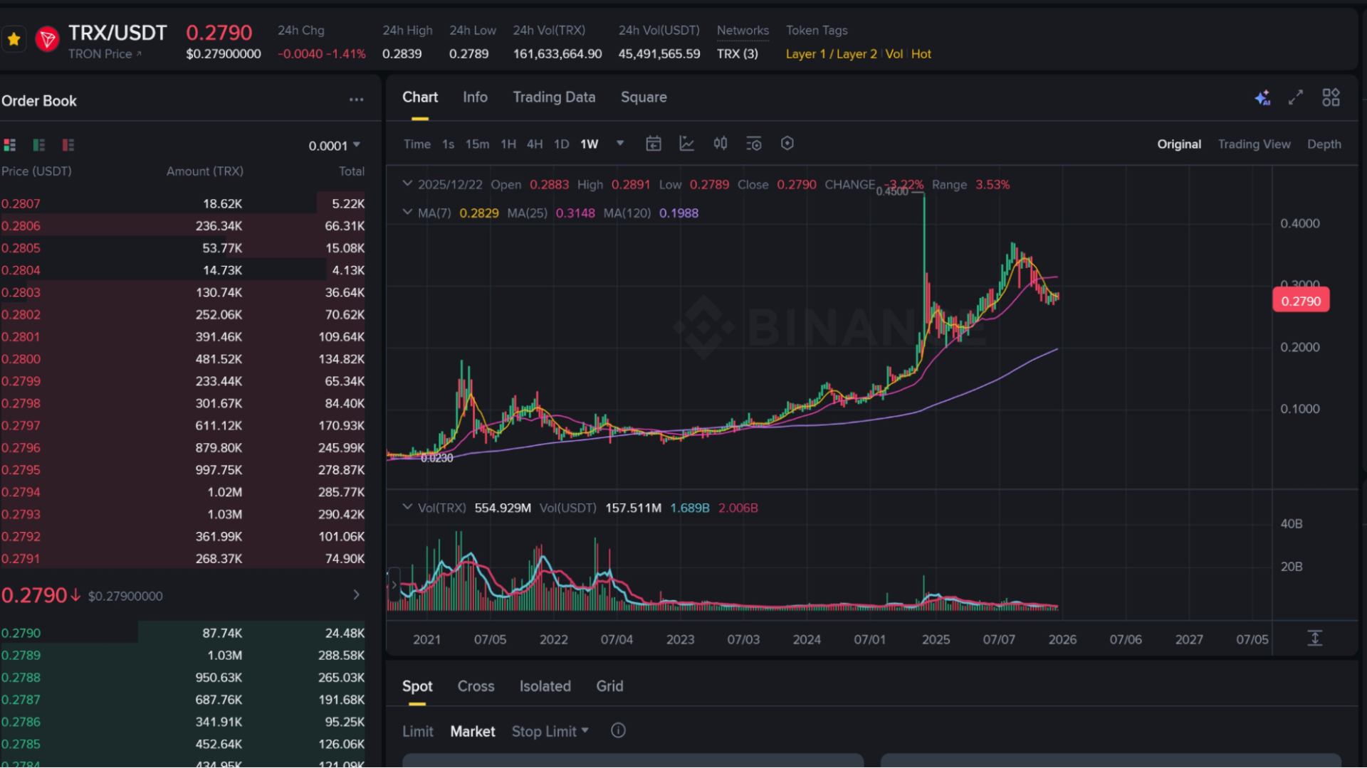The image size is (1367, 768).
Task: Click the Market order info icon
Action: [618, 730]
